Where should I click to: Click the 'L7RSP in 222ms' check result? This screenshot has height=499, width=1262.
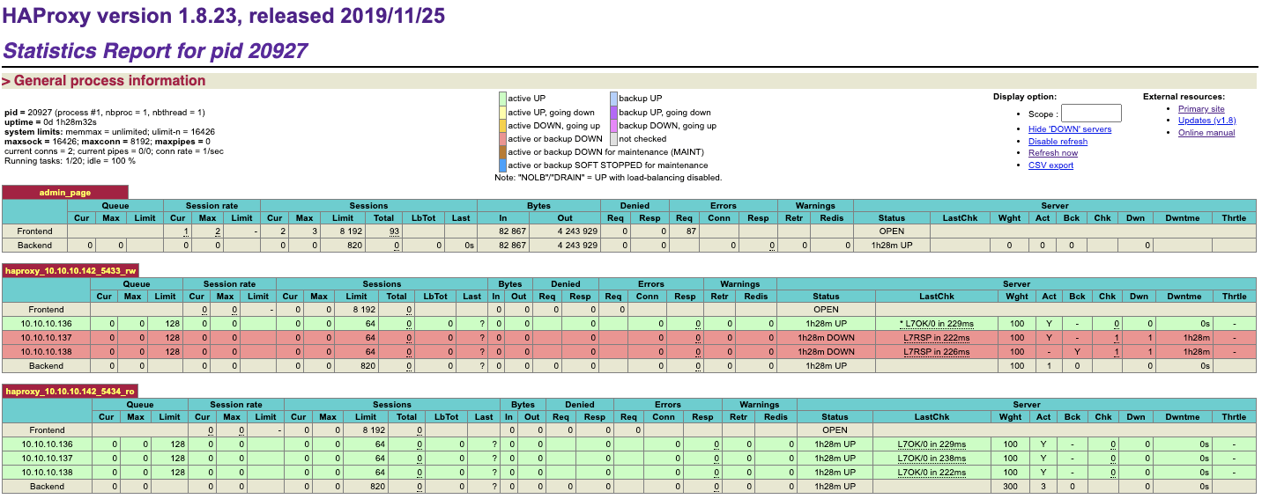coord(936,337)
